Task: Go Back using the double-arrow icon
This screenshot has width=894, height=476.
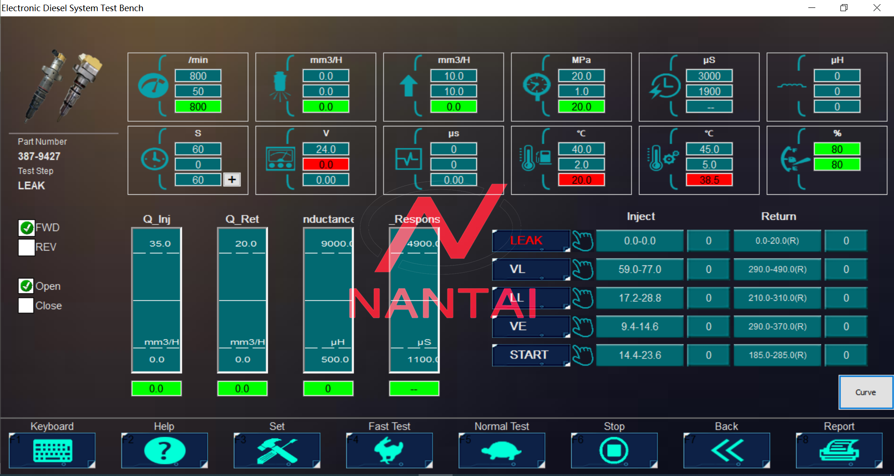Action: (x=726, y=450)
